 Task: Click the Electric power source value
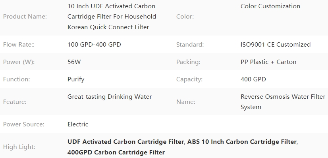pos(77,124)
